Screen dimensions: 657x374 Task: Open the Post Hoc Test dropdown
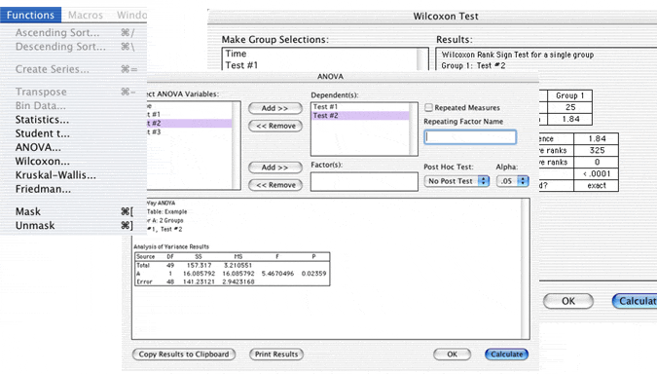456,181
